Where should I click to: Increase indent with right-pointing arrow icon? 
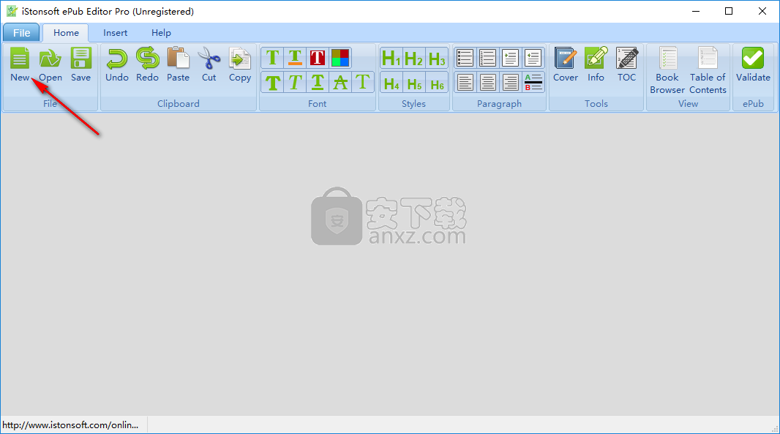511,59
